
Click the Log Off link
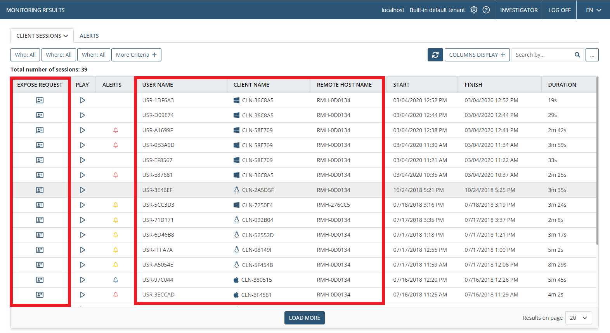(x=559, y=10)
